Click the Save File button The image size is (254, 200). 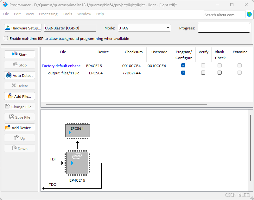[20, 117]
